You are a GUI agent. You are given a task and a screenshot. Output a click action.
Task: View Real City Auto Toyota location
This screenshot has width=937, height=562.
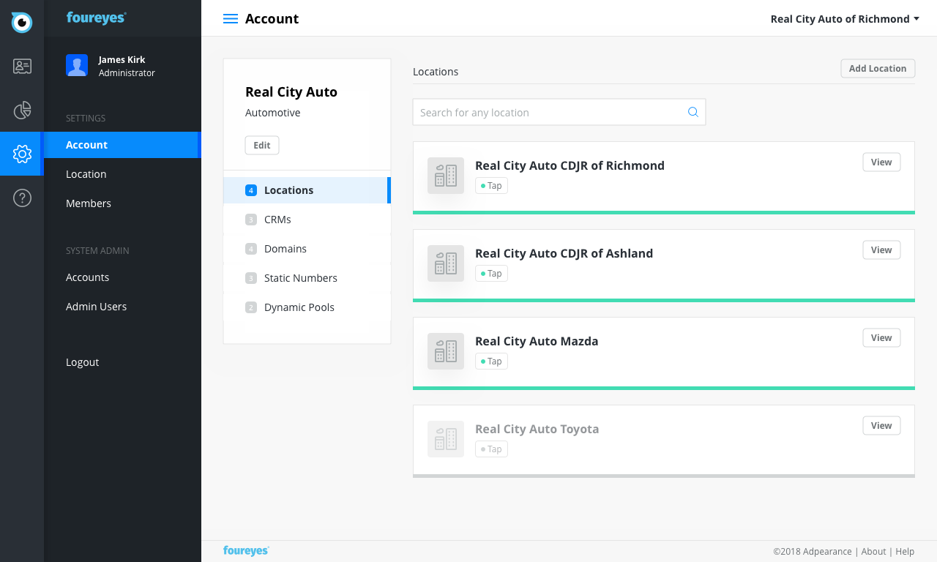point(881,425)
